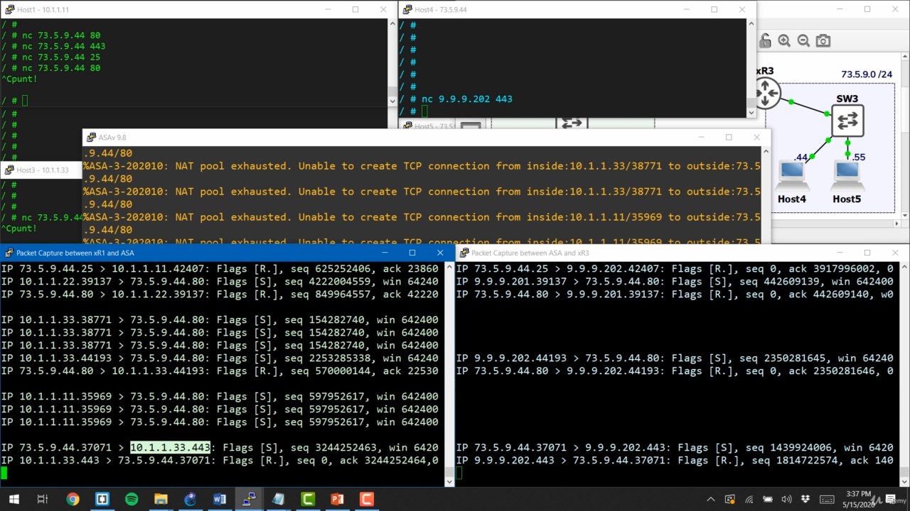Zoom in on the GNS3 topology
Viewport: 910px width, 511px height.
(x=784, y=41)
